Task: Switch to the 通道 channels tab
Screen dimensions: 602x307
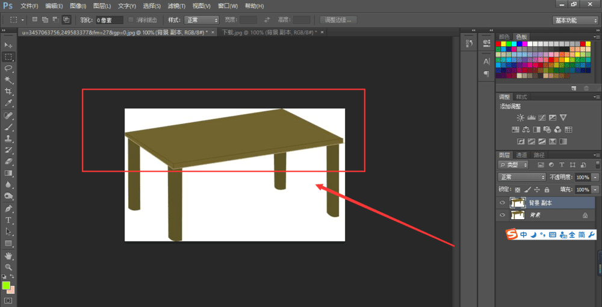Action: tap(522, 155)
